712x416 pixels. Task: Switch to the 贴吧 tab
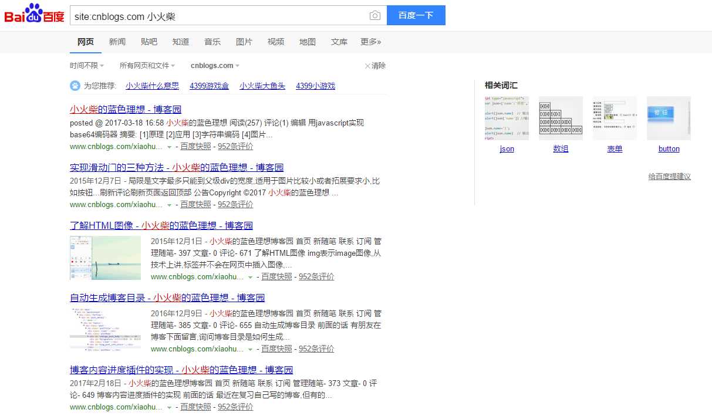coord(149,42)
